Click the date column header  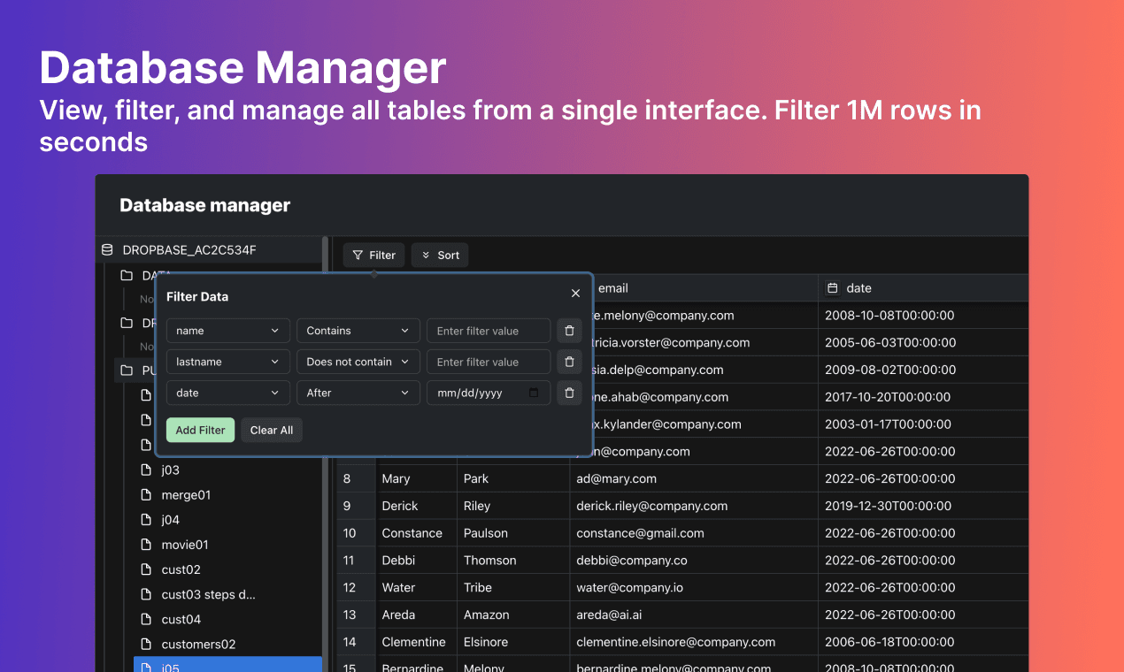(x=923, y=288)
